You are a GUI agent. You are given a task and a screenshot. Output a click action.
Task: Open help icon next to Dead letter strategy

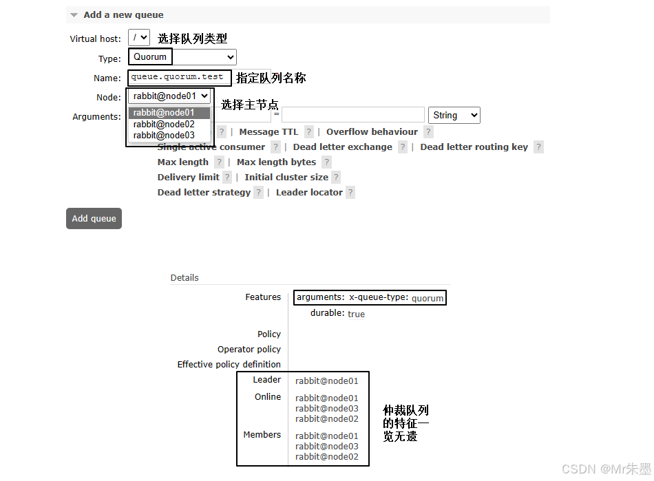259,193
